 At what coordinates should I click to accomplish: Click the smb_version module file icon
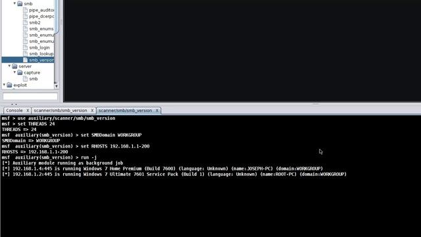(25, 60)
